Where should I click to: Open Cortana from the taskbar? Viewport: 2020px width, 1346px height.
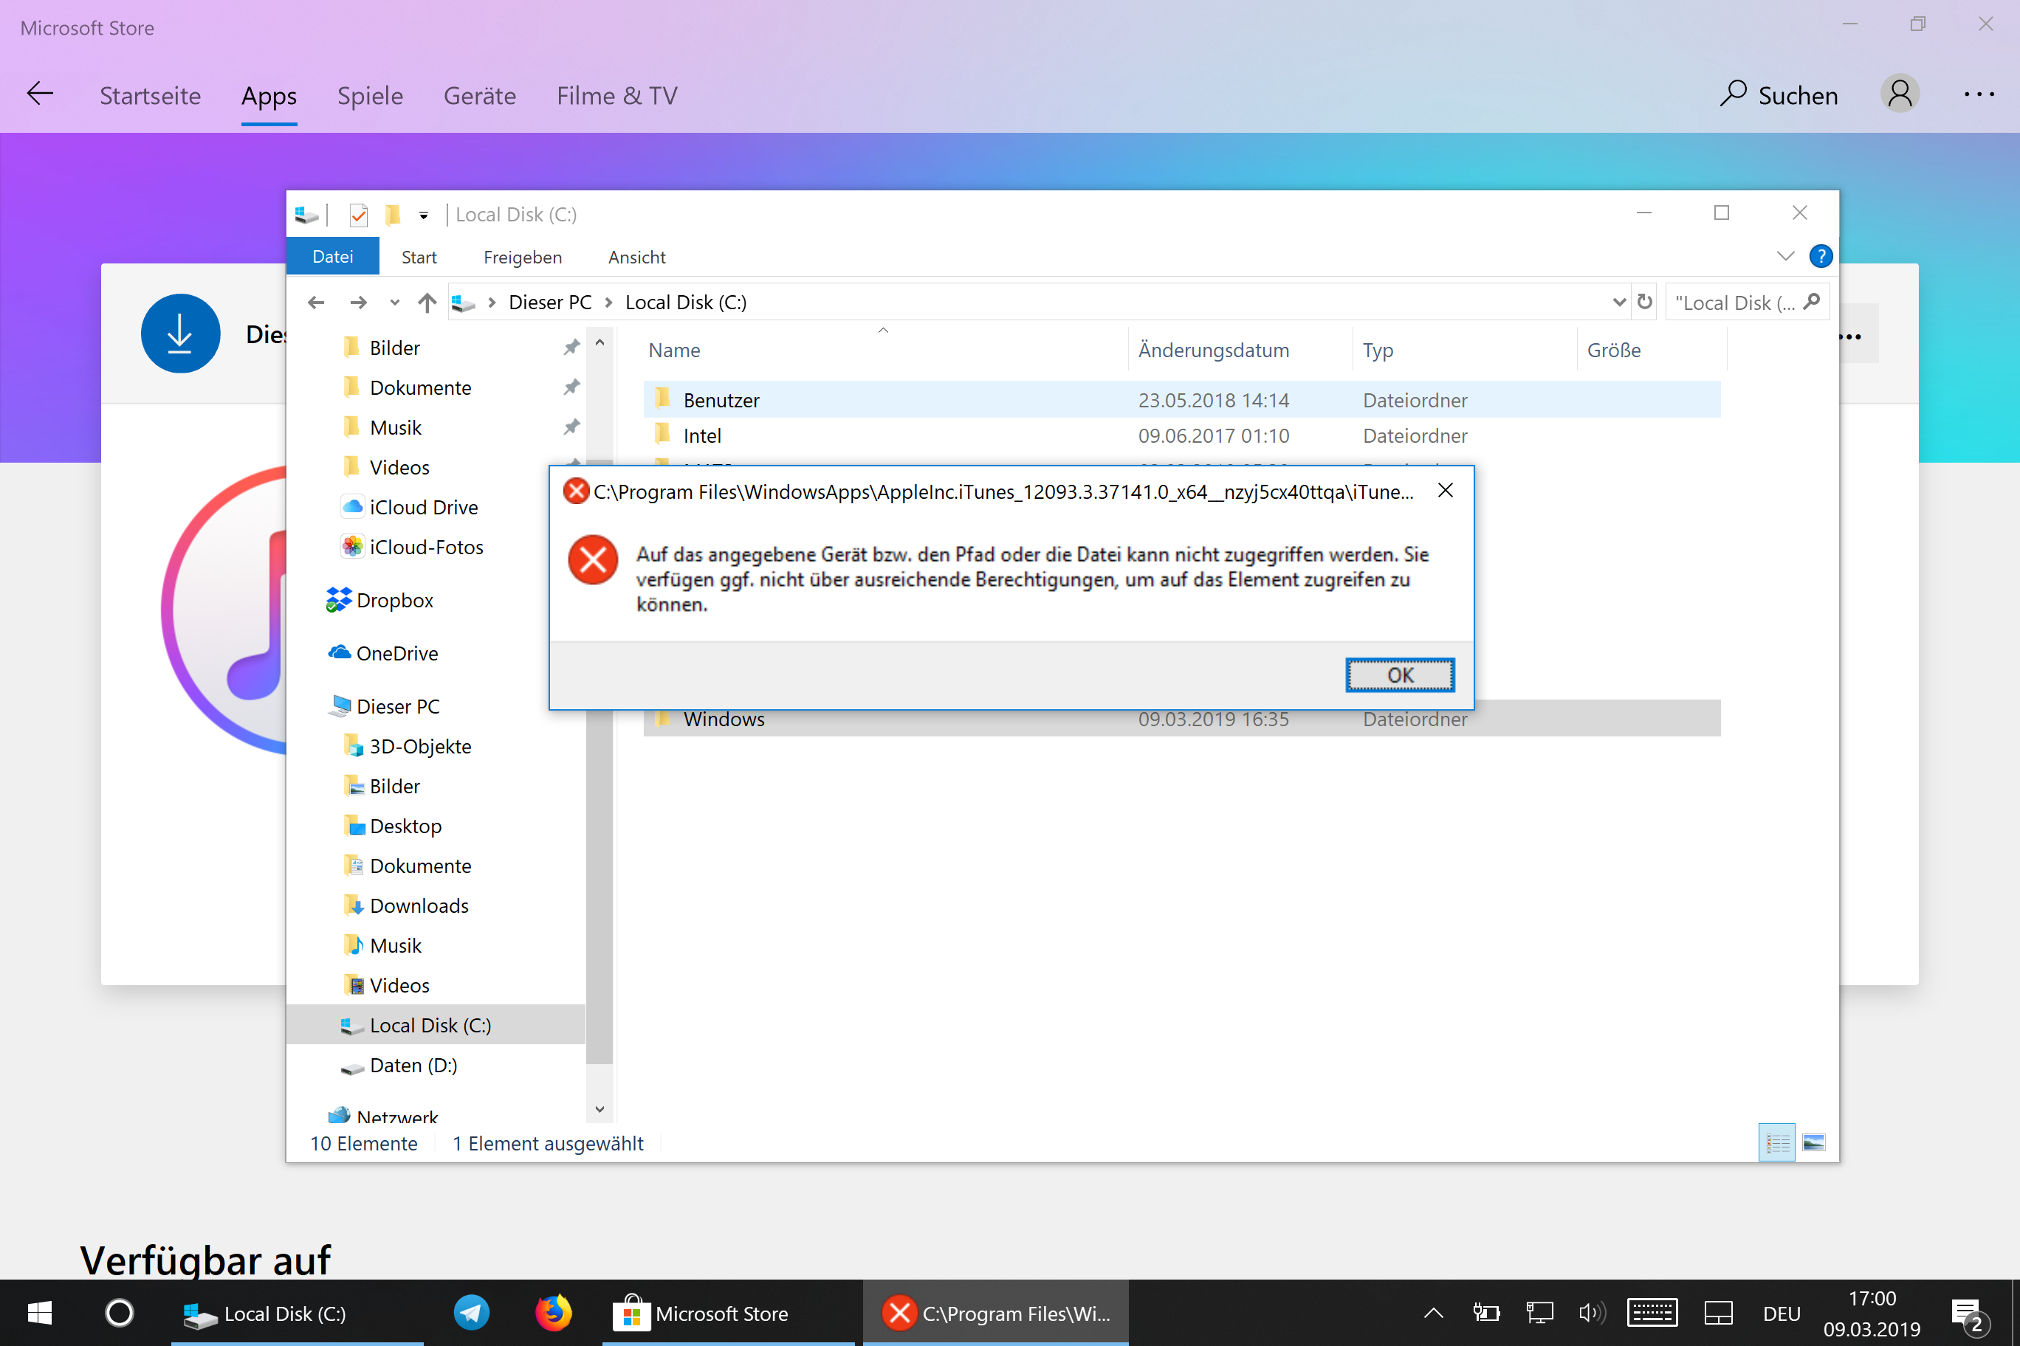[120, 1313]
